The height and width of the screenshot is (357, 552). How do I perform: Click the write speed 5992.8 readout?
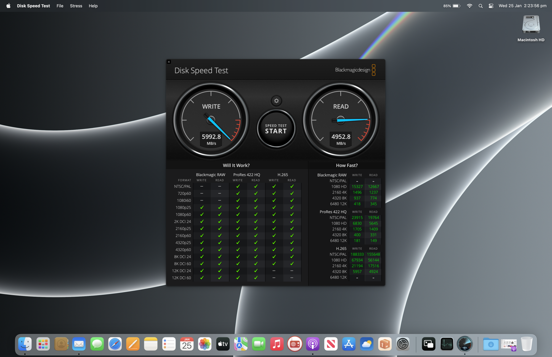[x=211, y=137]
